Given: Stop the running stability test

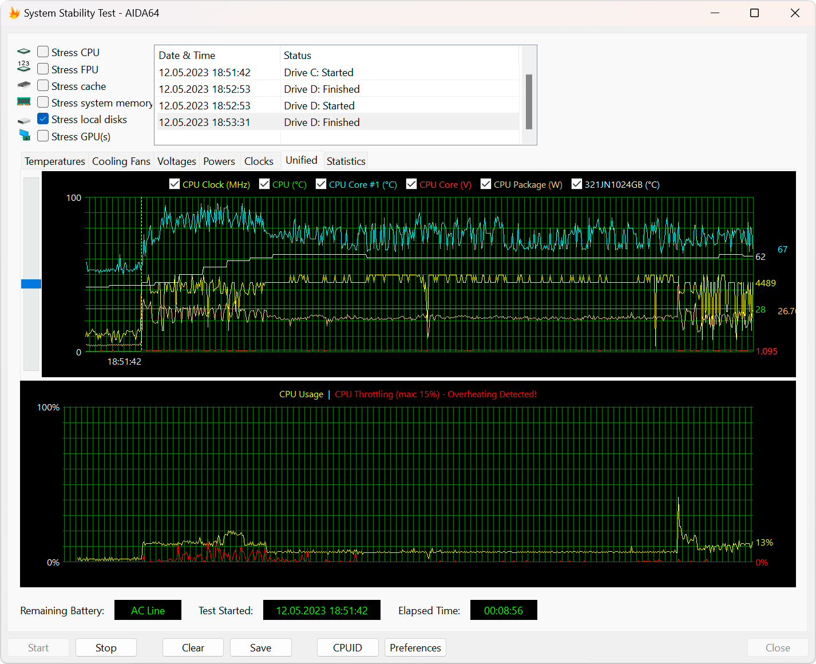Looking at the screenshot, I should 106,647.
